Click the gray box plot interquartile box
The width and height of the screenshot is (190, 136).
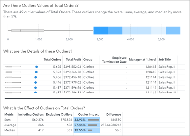click(x=28, y=31)
